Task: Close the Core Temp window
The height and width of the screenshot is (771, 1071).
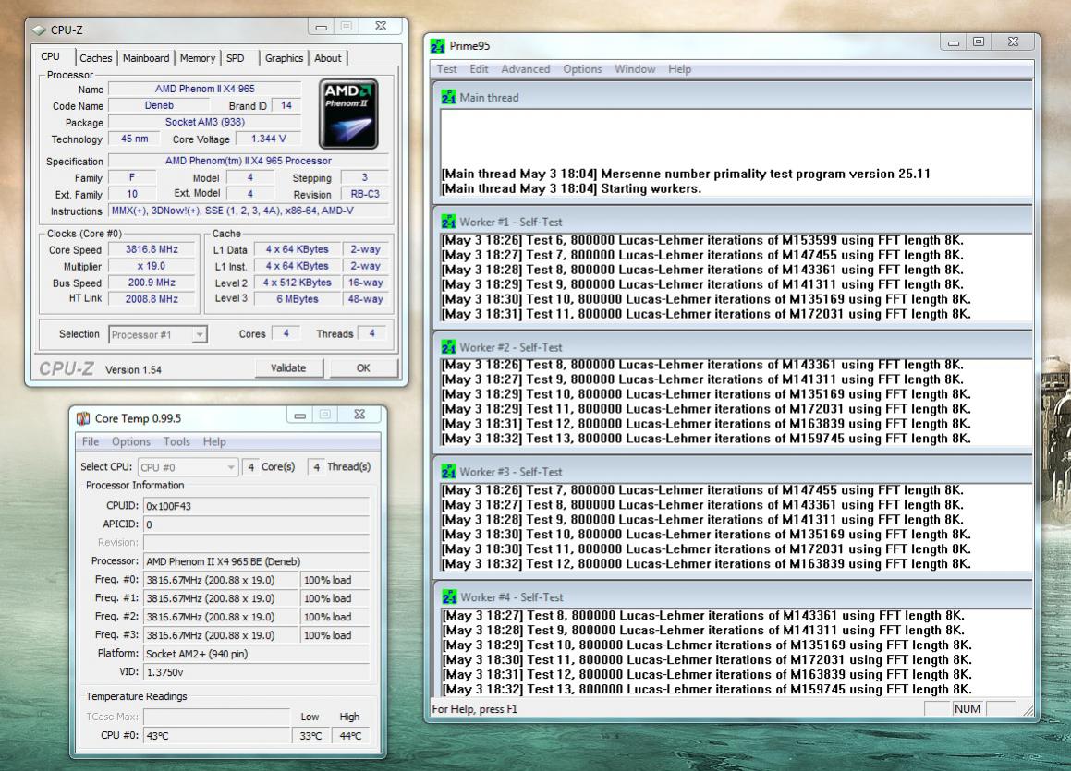Action: [x=360, y=415]
